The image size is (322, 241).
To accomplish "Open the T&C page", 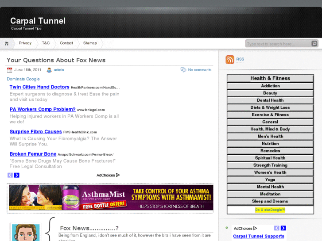I will click(x=46, y=43).
